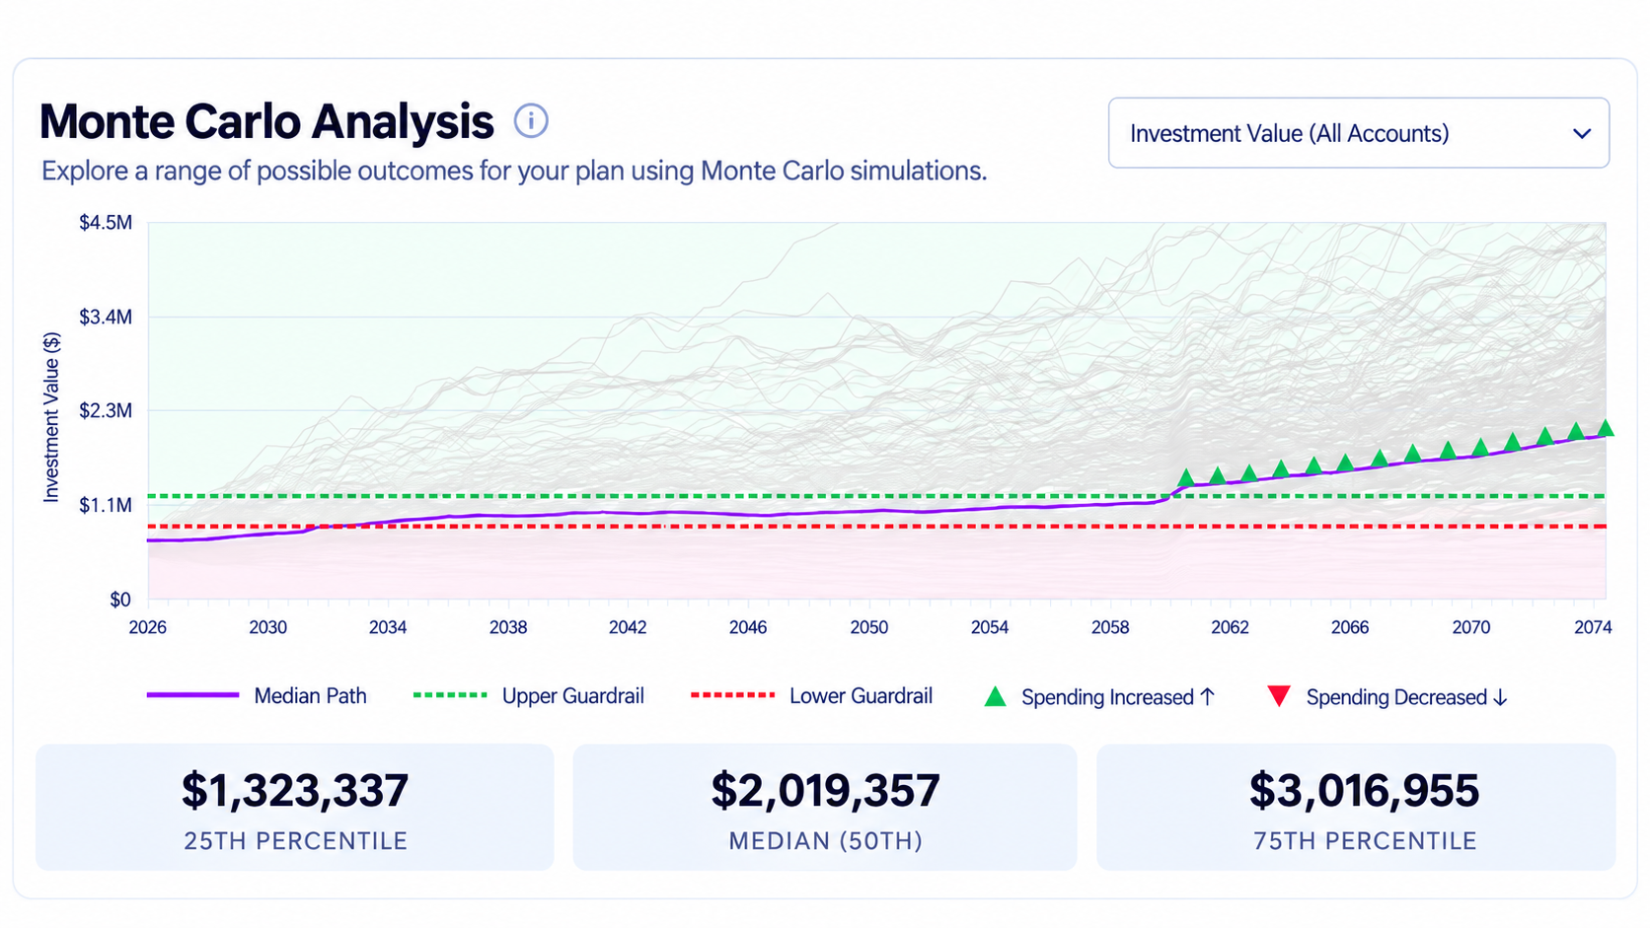1650x928 pixels.
Task: Toggle the Spending Decreased legend entry
Action: point(1387,697)
